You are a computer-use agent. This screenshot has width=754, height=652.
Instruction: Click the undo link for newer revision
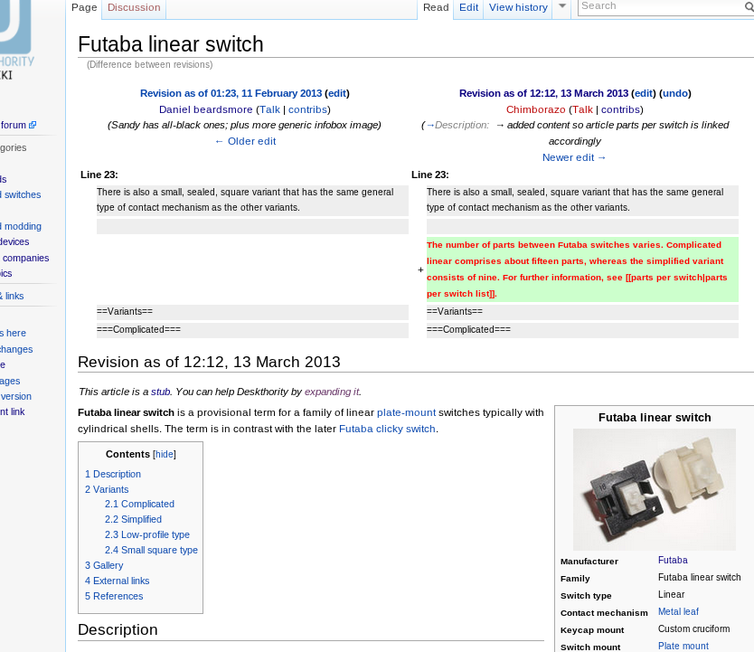(674, 93)
